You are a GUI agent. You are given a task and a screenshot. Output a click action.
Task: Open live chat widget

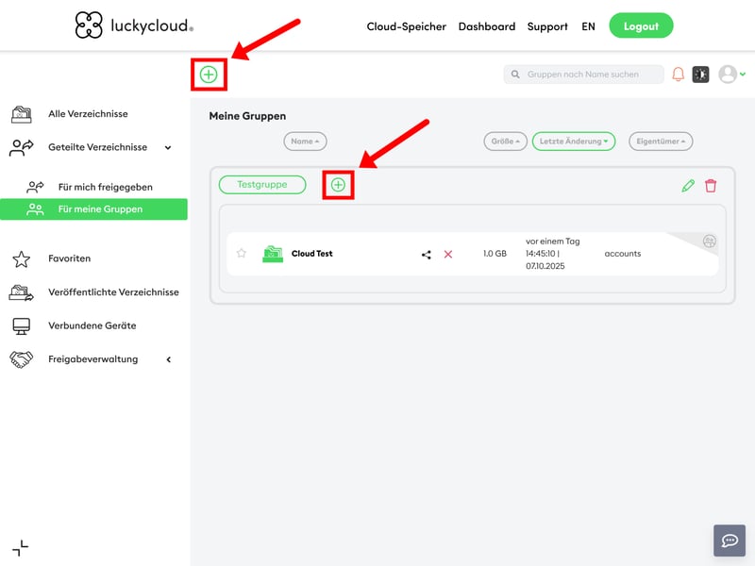730,541
